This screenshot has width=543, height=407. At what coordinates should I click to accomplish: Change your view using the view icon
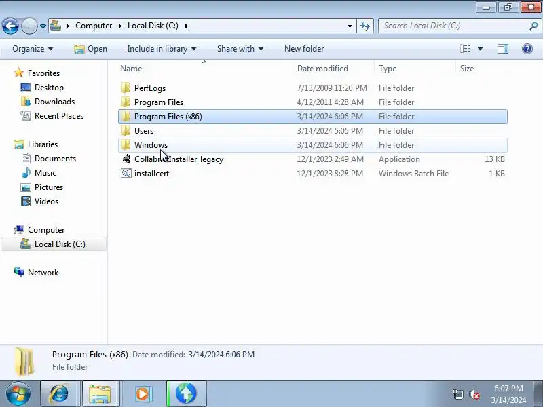tap(465, 49)
